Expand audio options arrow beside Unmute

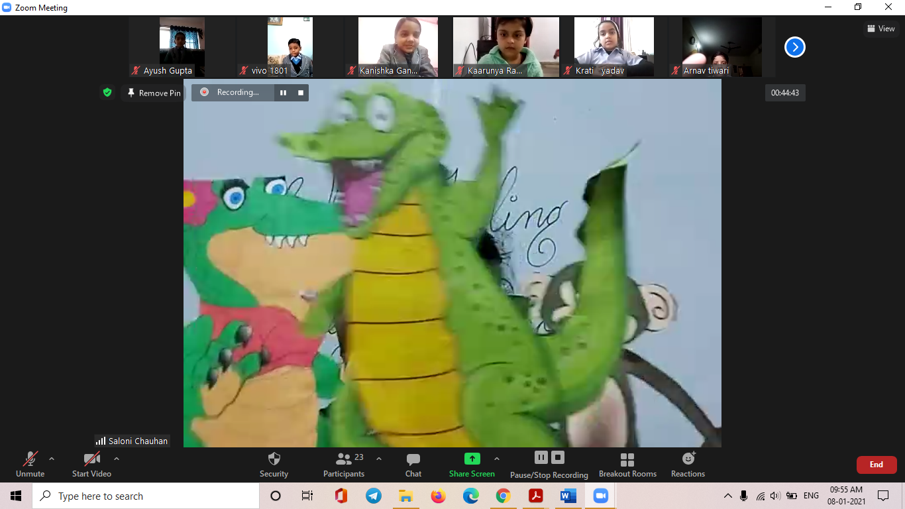(x=52, y=459)
